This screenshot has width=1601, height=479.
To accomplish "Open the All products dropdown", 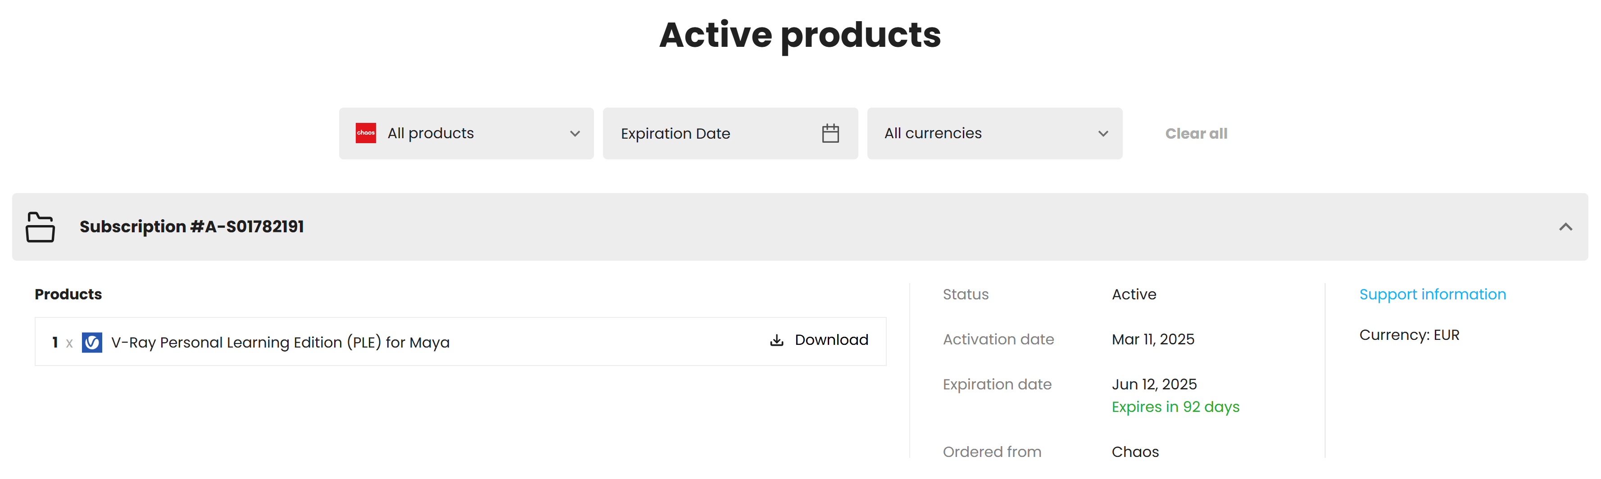I will tap(466, 134).
